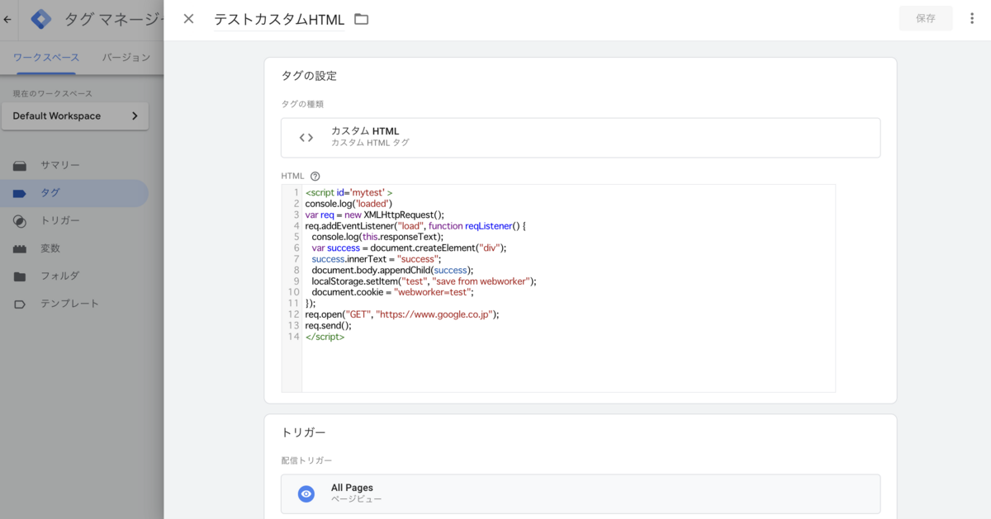This screenshot has width=991, height=519.
Task: Click the 保存 save button
Action: coord(926,18)
